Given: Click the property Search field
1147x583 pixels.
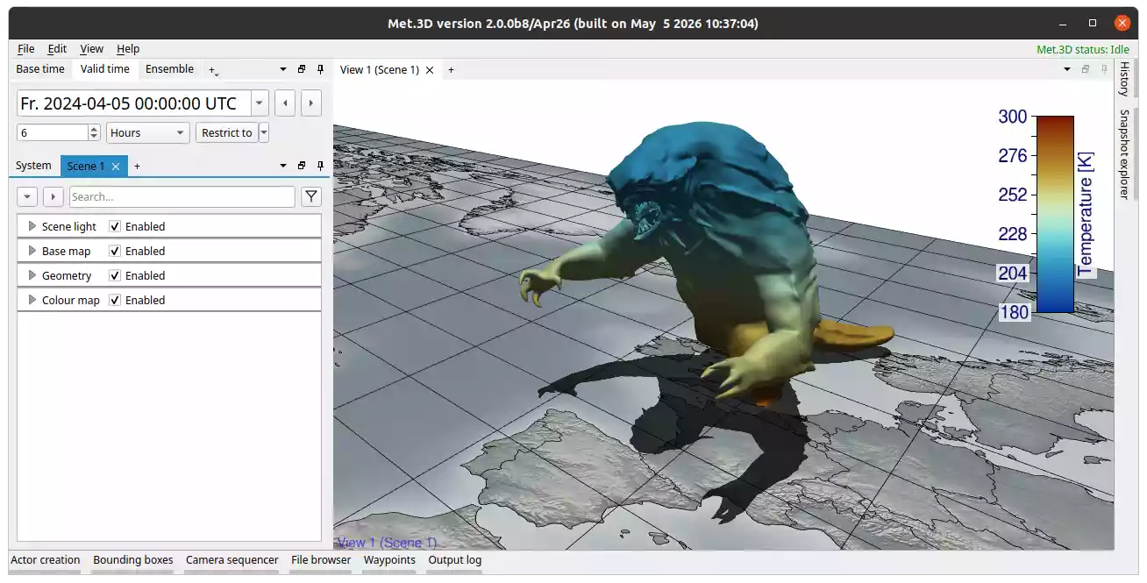Looking at the screenshot, I should coord(182,197).
